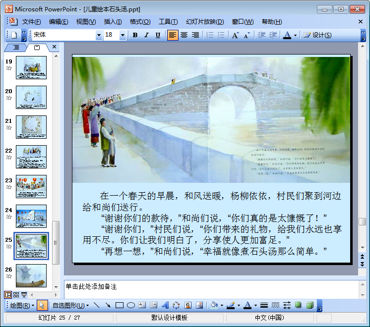Select Align Right alignment
Viewport: 370px width, 327px height.
coord(195,35)
